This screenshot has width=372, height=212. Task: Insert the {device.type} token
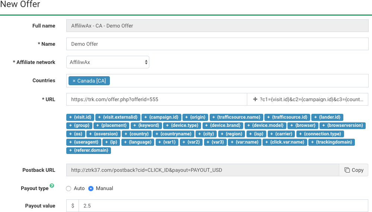click(x=182, y=125)
